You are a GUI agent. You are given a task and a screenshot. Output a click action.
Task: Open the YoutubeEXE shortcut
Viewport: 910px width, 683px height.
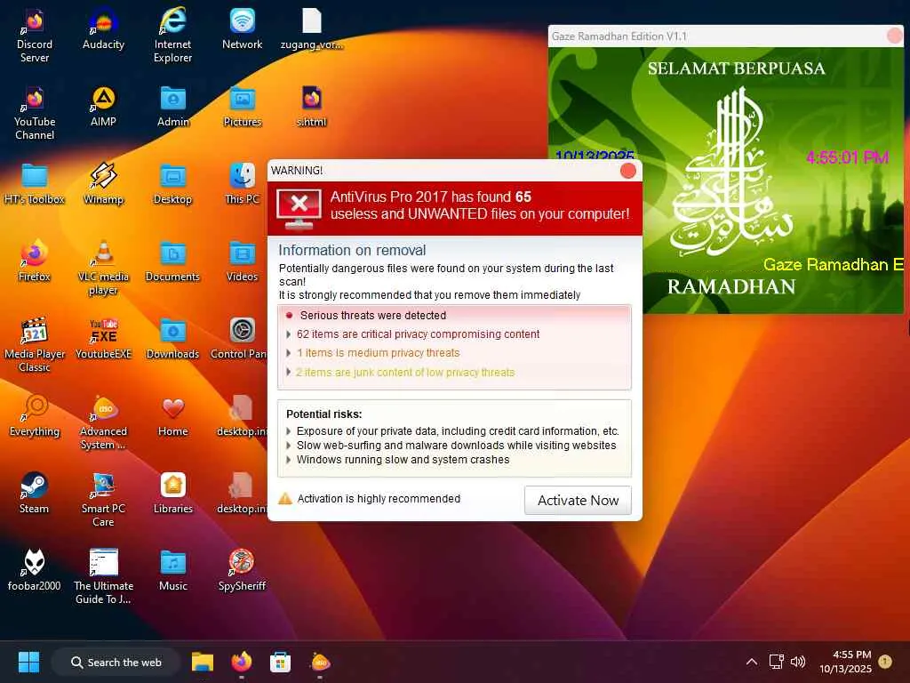pos(103,338)
